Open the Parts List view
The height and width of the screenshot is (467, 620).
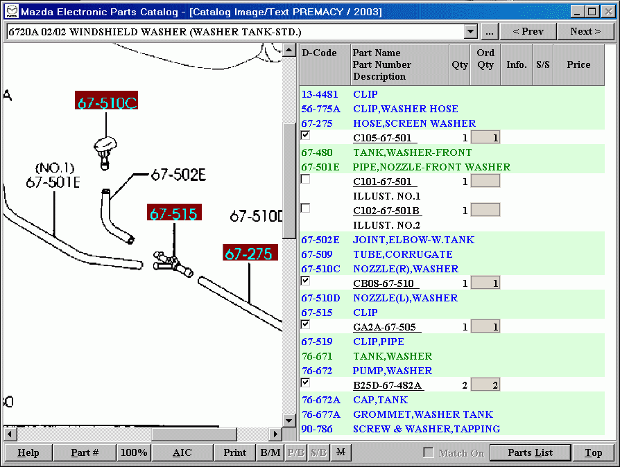click(x=530, y=452)
